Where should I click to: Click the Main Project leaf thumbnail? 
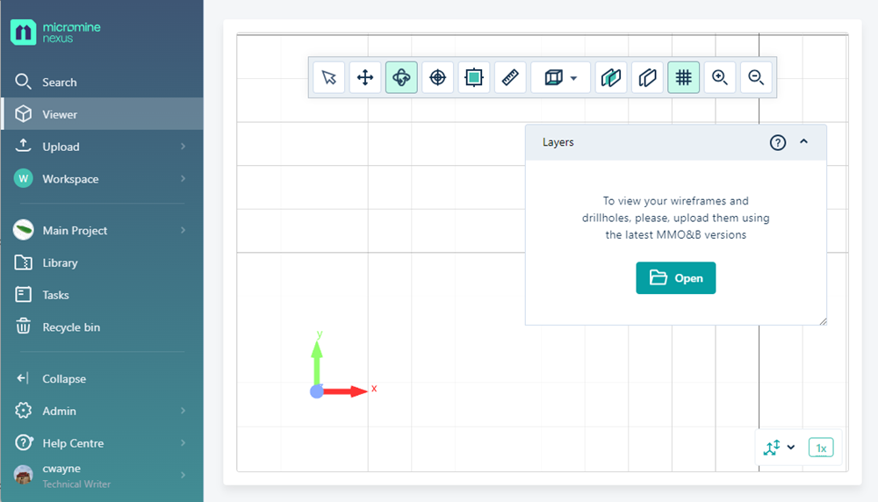click(23, 230)
